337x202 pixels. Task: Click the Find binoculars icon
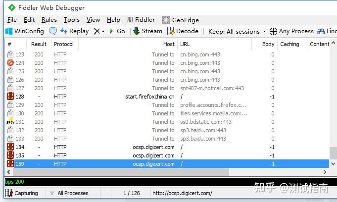point(321,31)
